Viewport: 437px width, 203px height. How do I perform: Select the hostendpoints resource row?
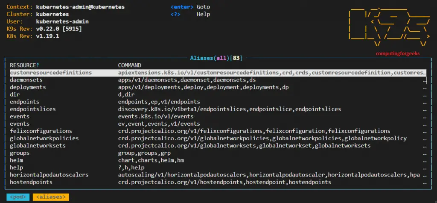pyautogui.click(x=218, y=182)
